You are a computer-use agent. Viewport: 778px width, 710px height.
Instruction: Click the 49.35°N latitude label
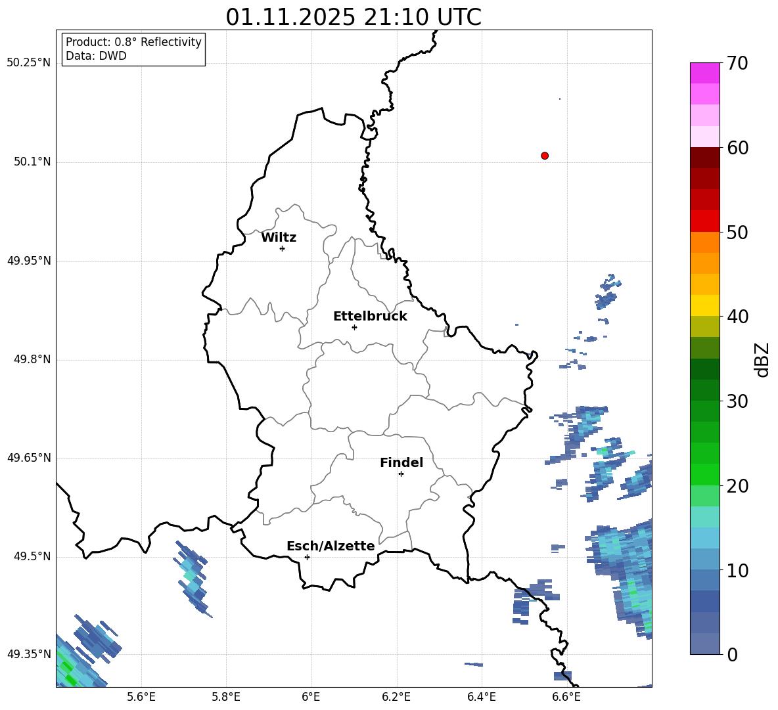29,654
